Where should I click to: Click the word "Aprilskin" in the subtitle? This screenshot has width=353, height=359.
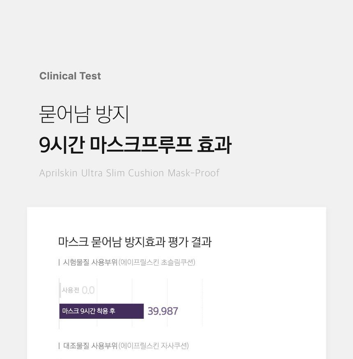58,173
